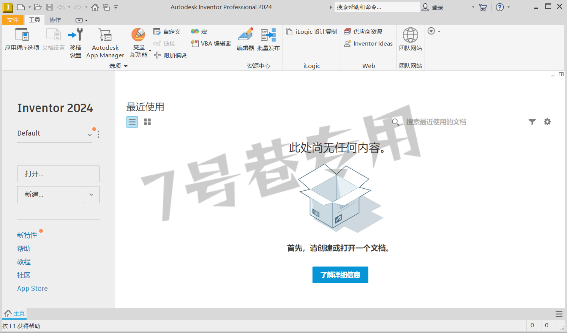Open the Customize (自定义) tool

167,32
